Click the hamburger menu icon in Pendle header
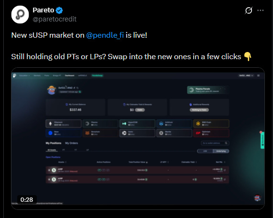This screenshot has width=273, height=218. pos(258,75)
